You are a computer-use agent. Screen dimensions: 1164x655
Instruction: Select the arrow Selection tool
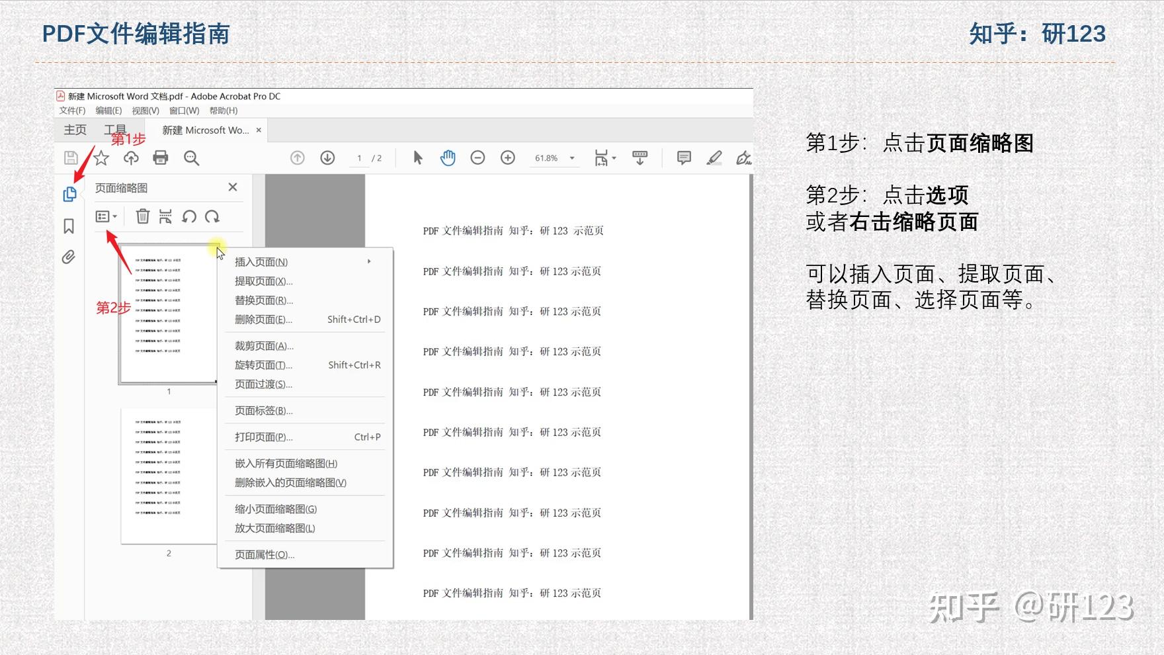click(x=418, y=157)
